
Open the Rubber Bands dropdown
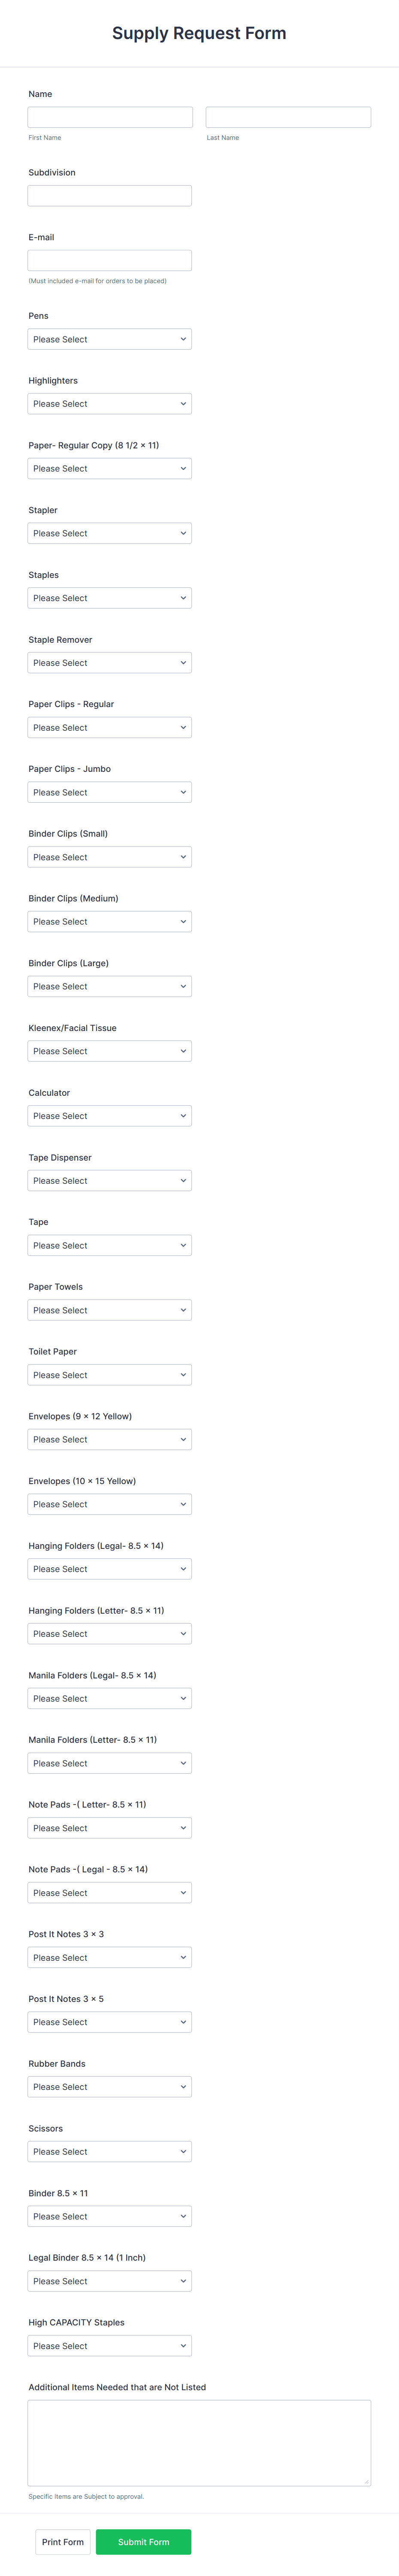tap(110, 2087)
